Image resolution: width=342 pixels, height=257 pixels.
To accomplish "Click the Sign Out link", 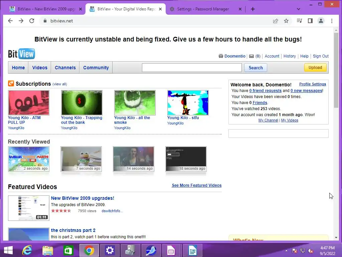I will pyautogui.click(x=321, y=56).
